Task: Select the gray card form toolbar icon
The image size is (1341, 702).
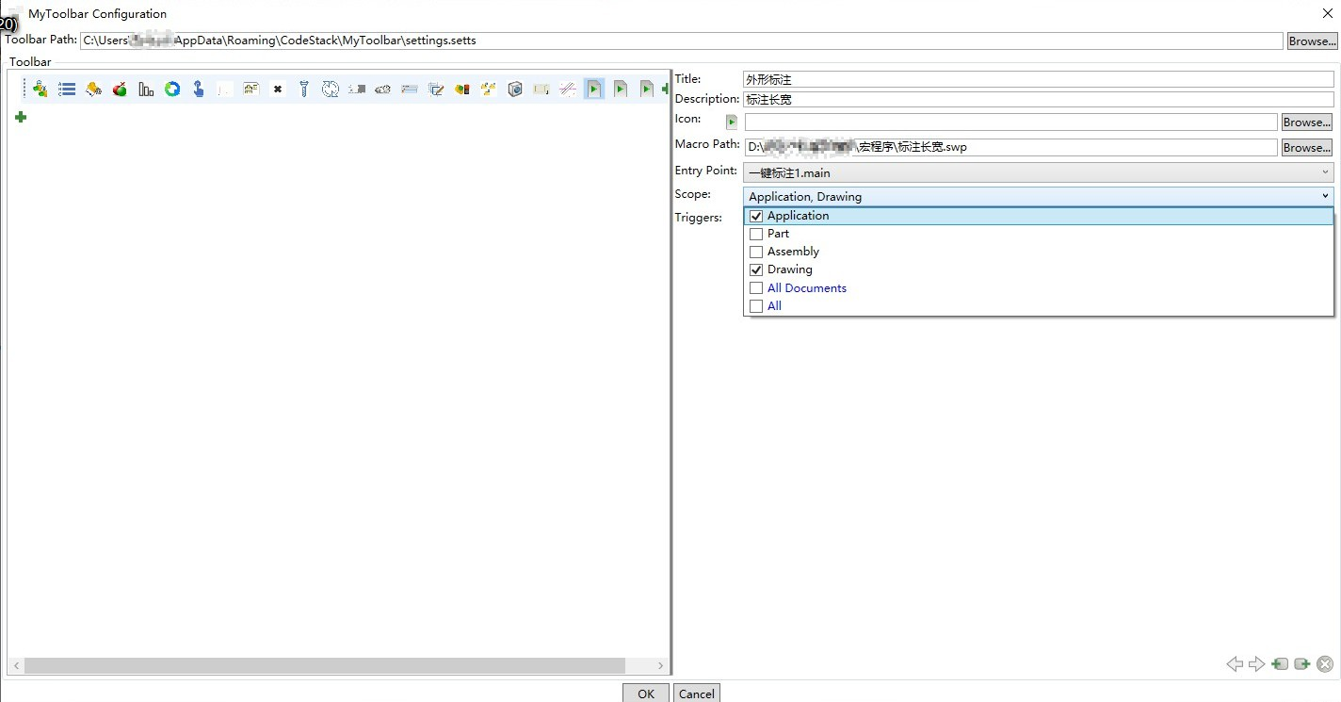Action: click(x=410, y=89)
